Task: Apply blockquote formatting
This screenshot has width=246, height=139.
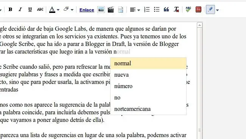Action: tap(166, 9)
